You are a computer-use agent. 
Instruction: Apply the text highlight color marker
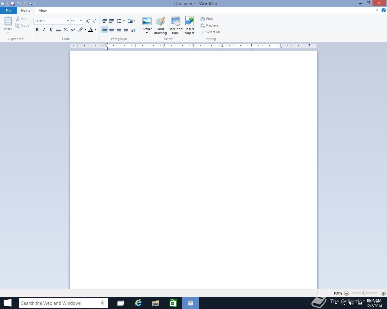(x=80, y=30)
